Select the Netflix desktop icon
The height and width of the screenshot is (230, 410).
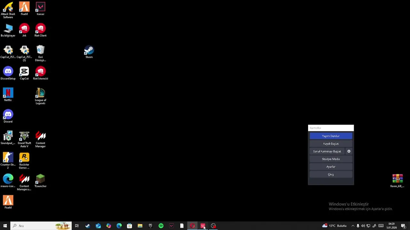[8, 95]
